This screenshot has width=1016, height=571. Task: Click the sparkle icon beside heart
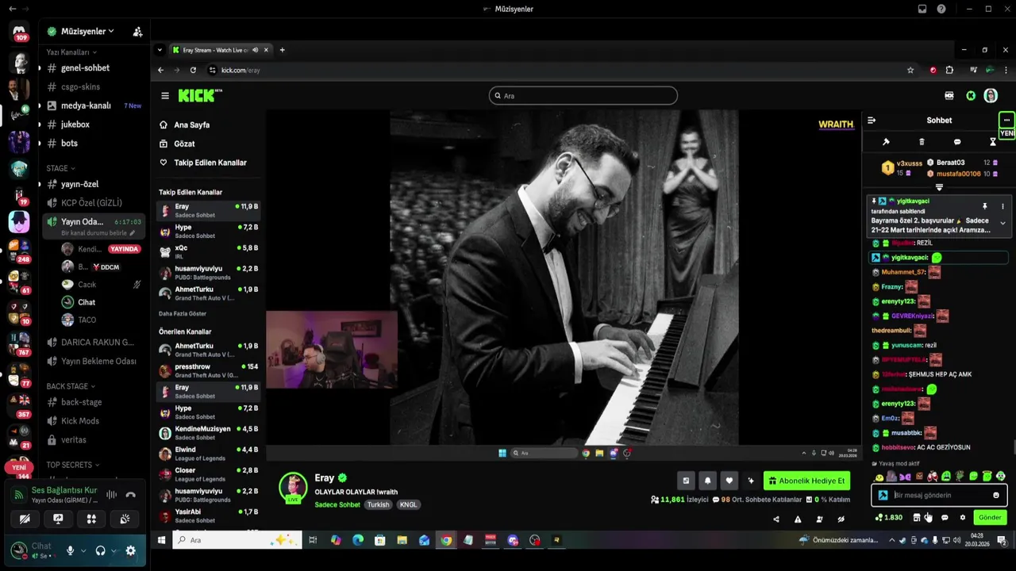click(x=750, y=481)
